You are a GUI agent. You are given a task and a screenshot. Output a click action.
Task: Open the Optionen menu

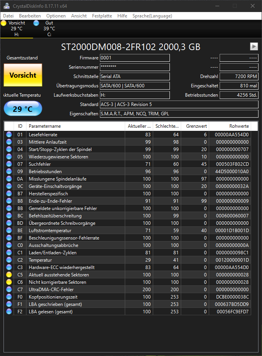[x=56, y=16]
